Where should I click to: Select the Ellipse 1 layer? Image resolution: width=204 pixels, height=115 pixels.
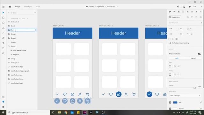tap(16, 55)
